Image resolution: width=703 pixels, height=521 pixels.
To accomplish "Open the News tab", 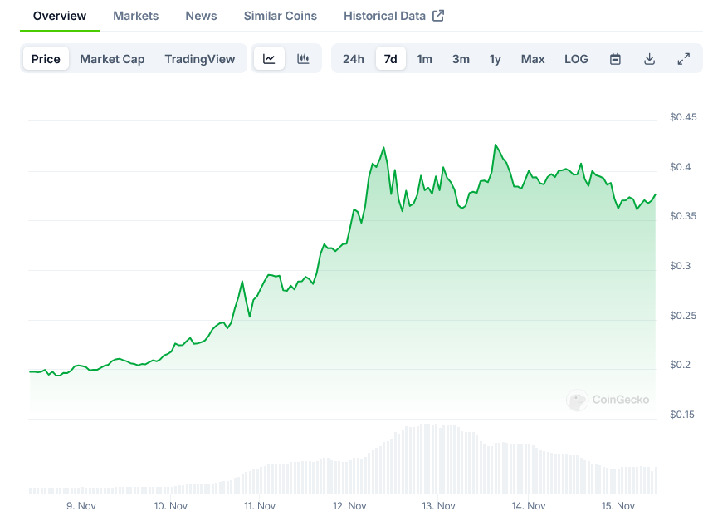I will (201, 16).
